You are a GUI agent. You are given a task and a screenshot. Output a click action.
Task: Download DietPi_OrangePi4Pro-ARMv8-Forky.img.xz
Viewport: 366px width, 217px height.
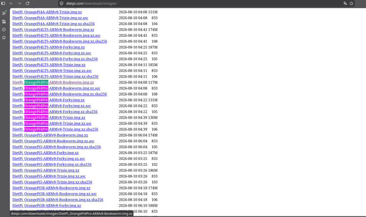48,100
